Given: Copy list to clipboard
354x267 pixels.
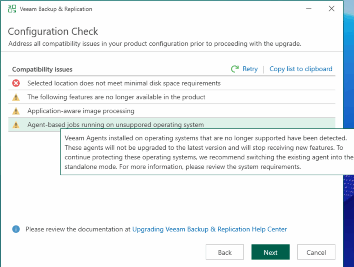Looking at the screenshot, I should 301,69.
